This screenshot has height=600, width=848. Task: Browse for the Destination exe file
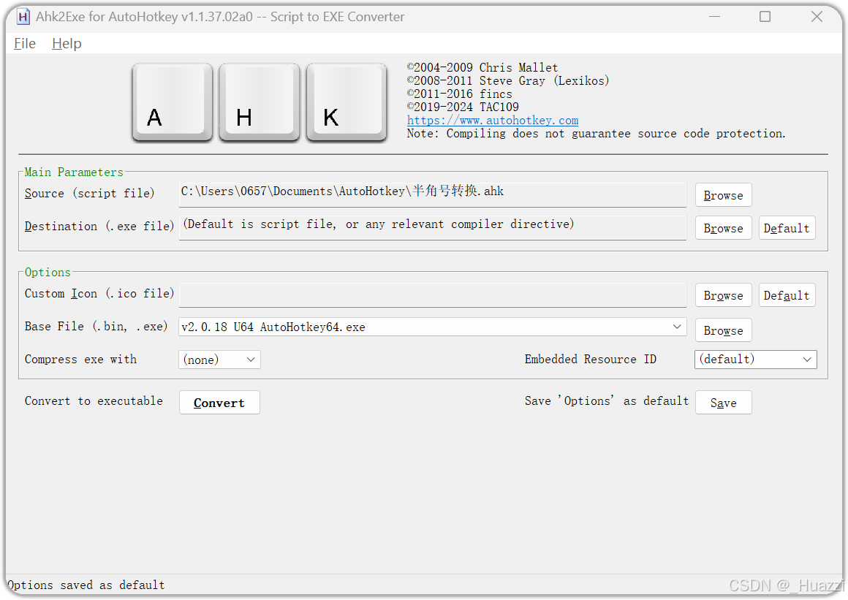tap(723, 228)
